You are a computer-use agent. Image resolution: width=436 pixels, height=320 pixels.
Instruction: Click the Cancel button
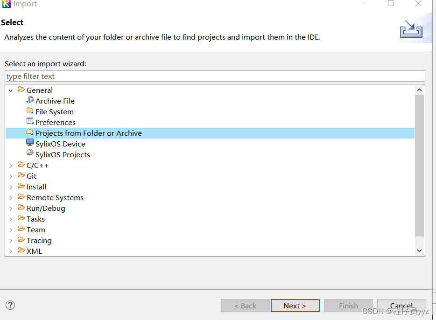pos(401,306)
